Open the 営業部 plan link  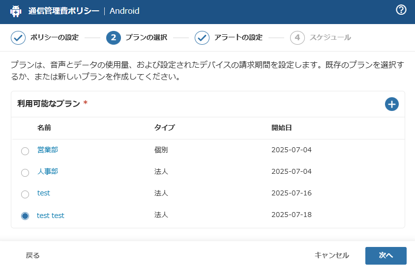48,150
